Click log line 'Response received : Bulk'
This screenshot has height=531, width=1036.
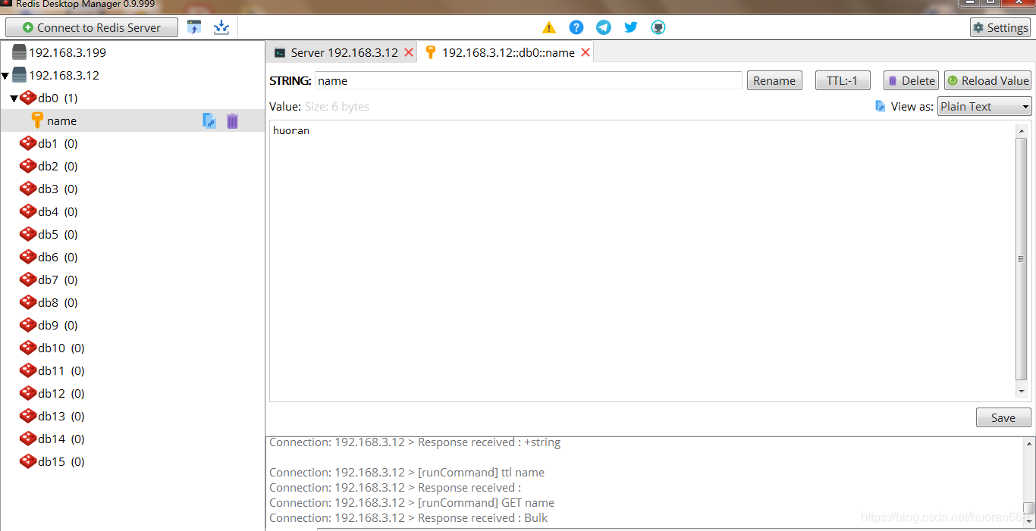coord(408,518)
